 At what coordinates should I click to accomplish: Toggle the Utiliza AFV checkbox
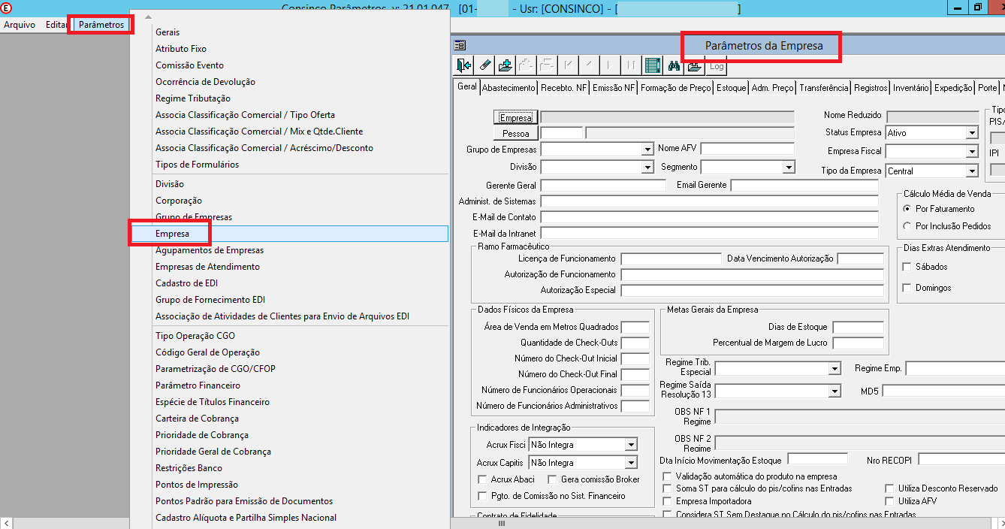pos(891,501)
